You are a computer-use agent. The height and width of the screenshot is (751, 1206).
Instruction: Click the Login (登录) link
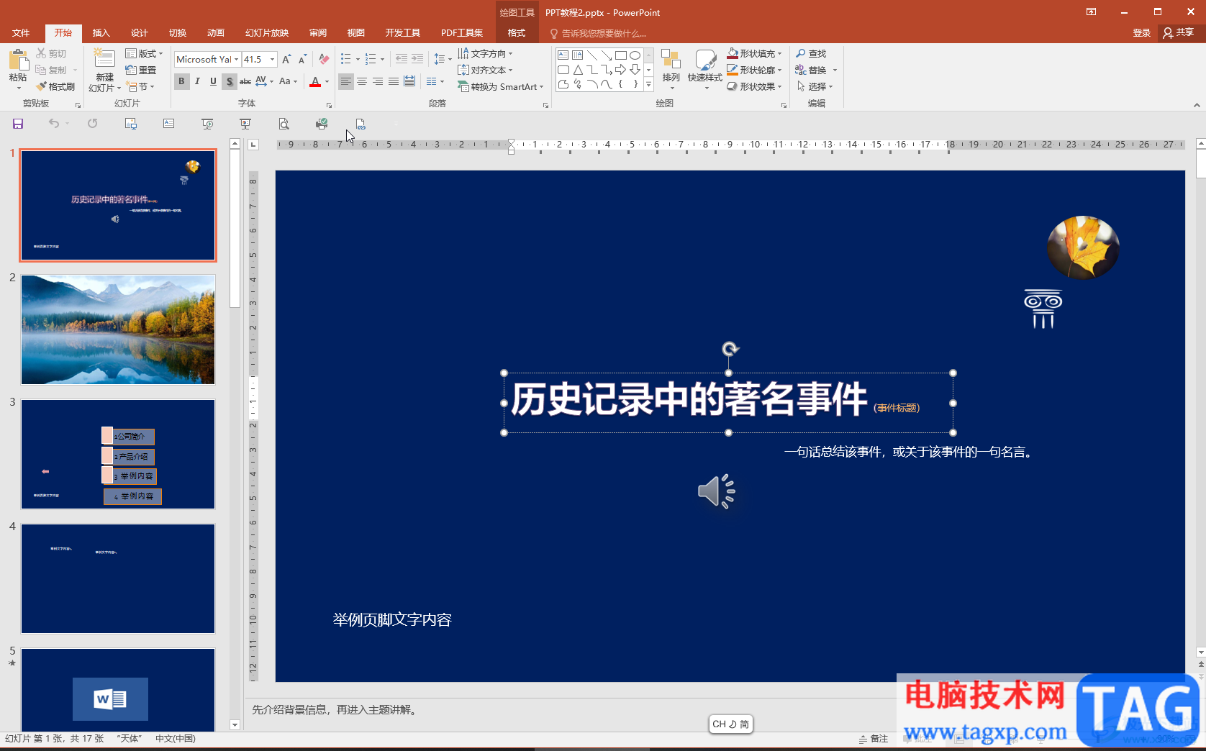1141,32
